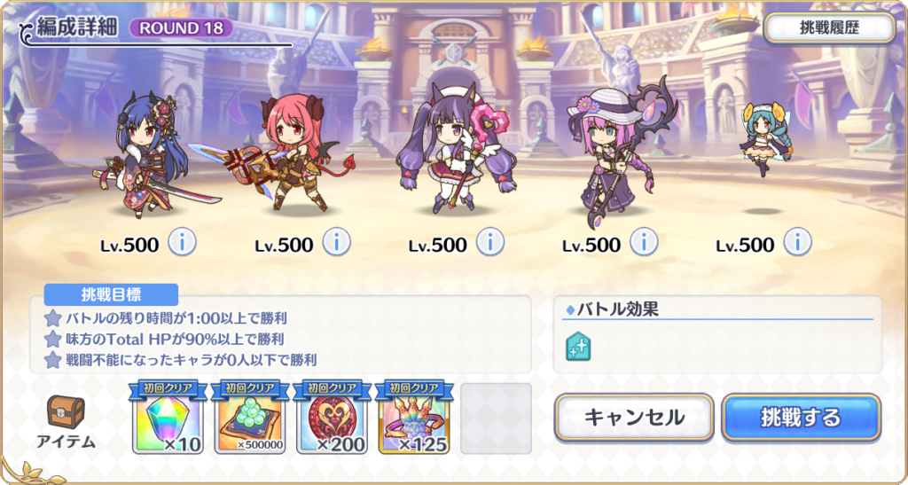Open info for the pink-haired demon girl
The width and height of the screenshot is (908, 485).
pos(336,244)
